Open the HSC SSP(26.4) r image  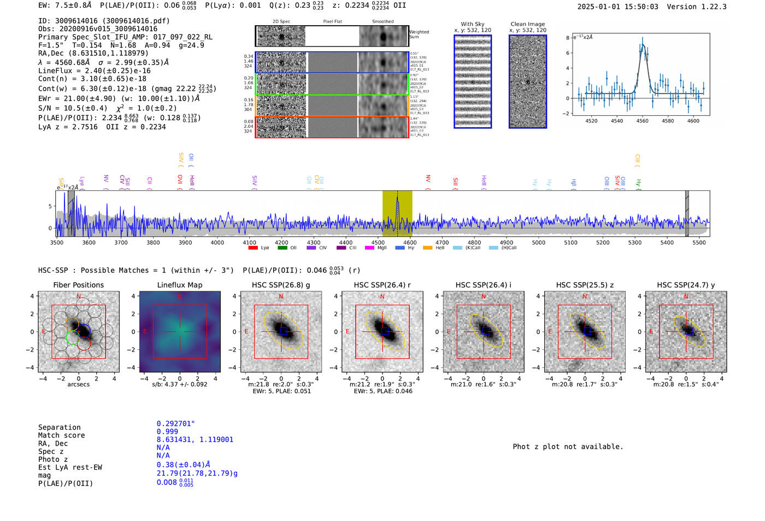[382, 332]
